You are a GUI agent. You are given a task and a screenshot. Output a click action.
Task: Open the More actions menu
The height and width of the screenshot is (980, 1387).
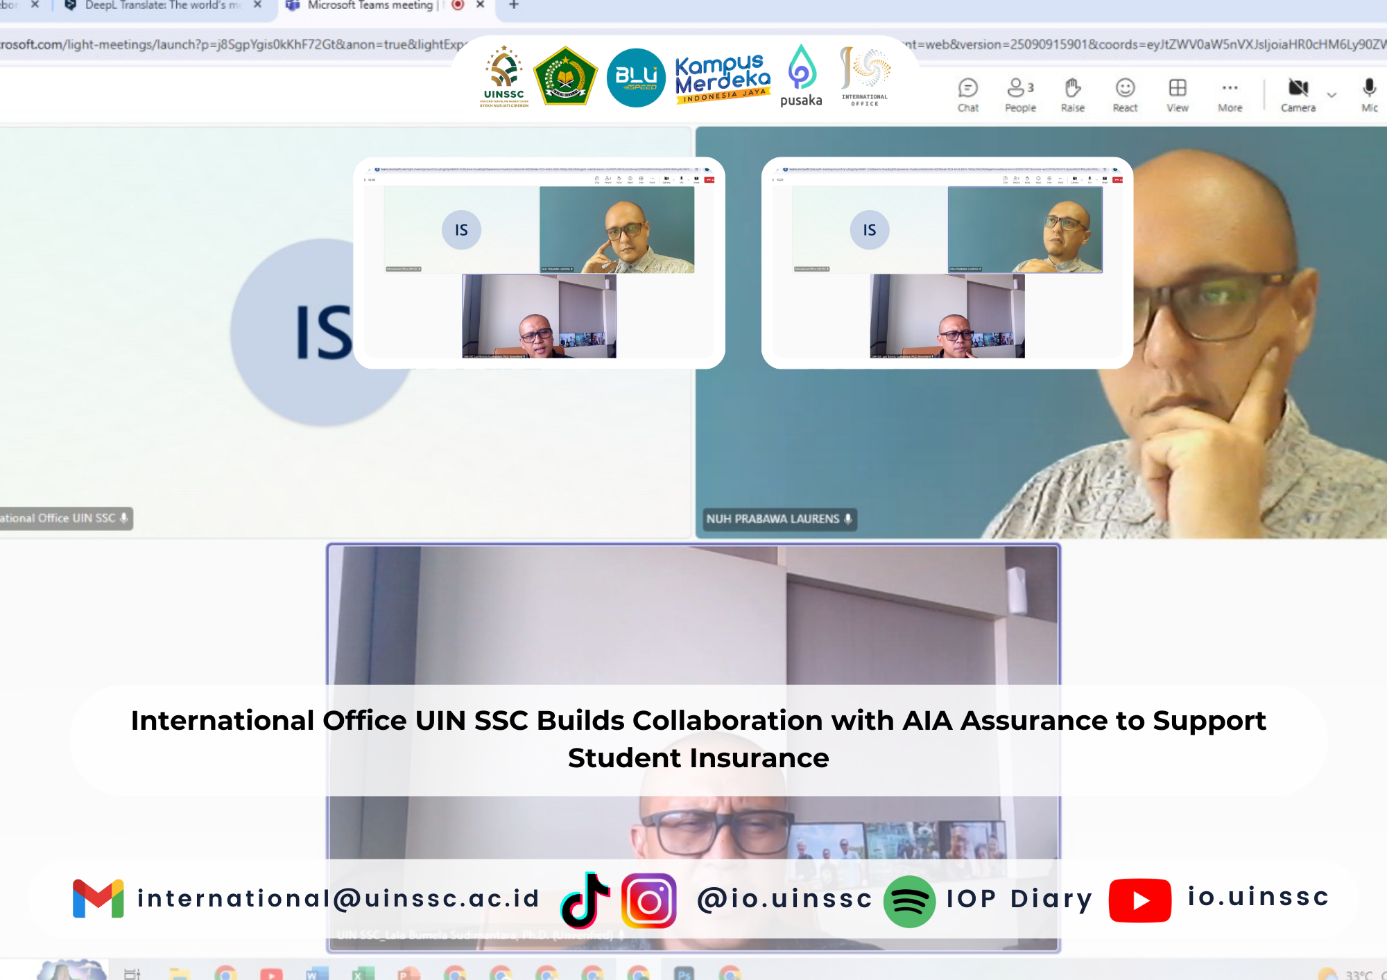1230,95
